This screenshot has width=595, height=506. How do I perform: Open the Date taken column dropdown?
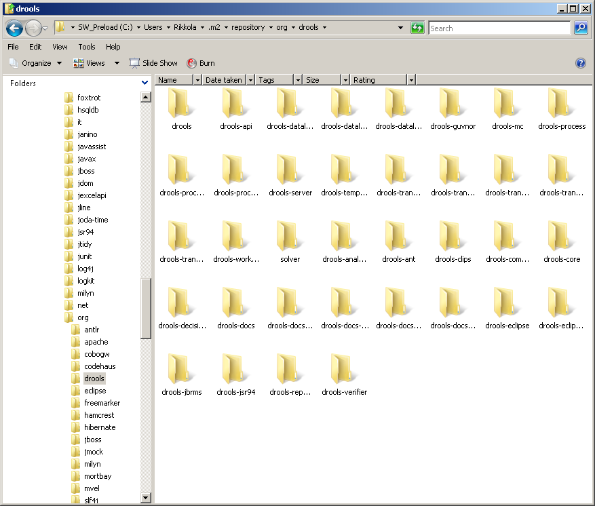click(250, 79)
